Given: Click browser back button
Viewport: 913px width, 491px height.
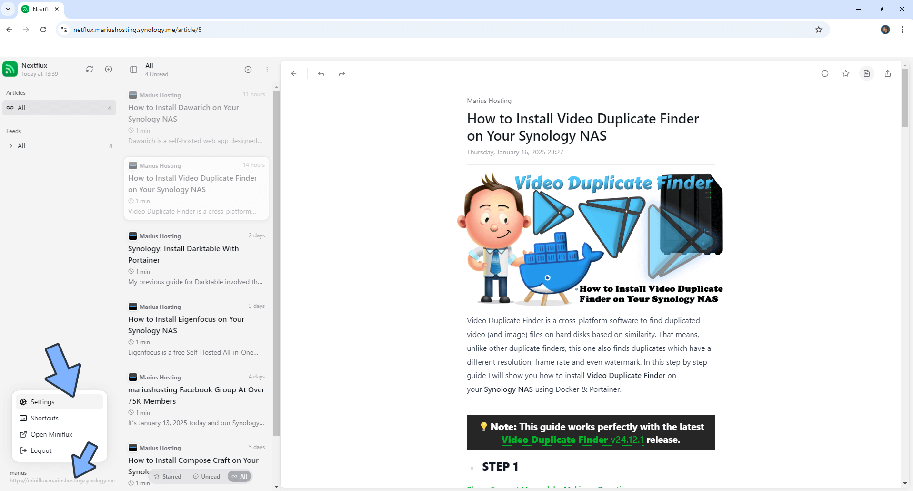Looking at the screenshot, I should coord(9,30).
